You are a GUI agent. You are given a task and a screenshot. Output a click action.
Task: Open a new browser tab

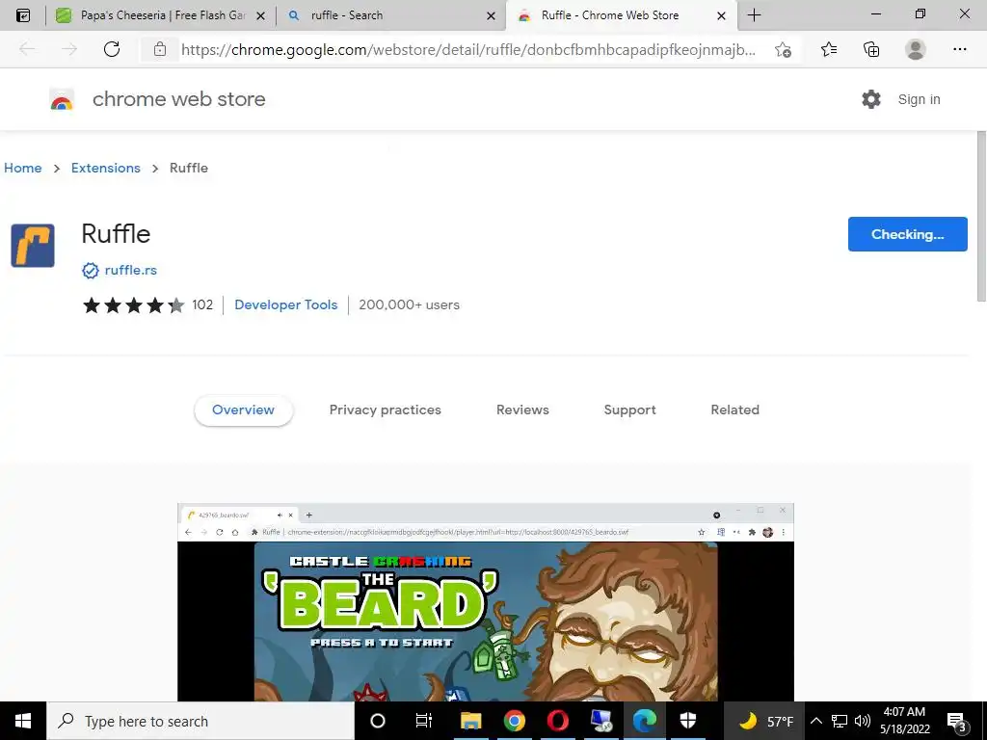click(754, 15)
